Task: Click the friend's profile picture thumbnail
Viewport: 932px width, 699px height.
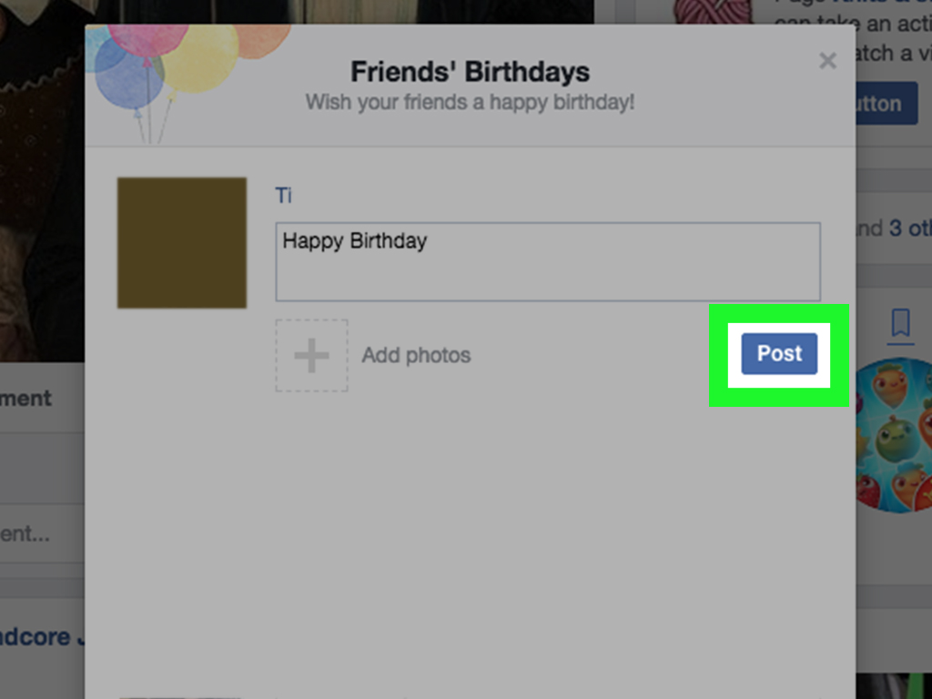Action: [181, 242]
